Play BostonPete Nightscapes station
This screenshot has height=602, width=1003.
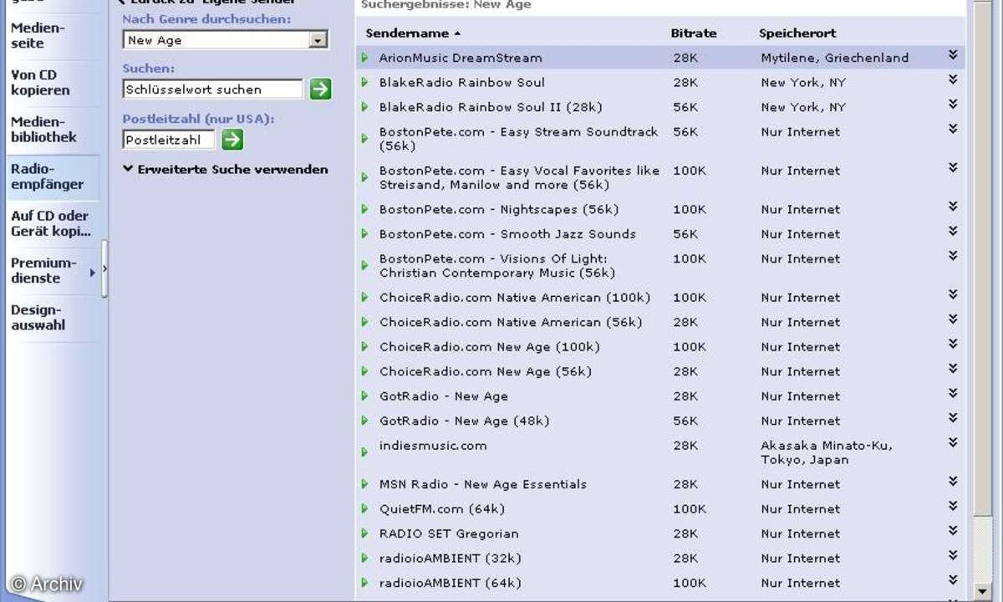click(x=364, y=209)
